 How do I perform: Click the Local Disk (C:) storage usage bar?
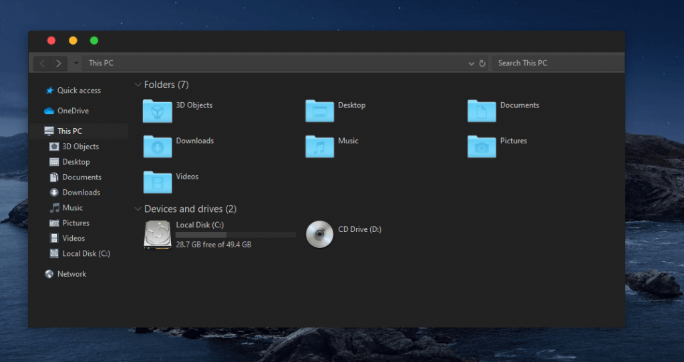tap(235, 235)
